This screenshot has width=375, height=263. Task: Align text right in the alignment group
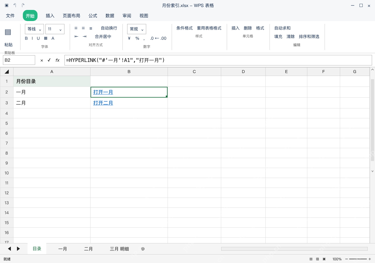pyautogui.click(x=91, y=28)
